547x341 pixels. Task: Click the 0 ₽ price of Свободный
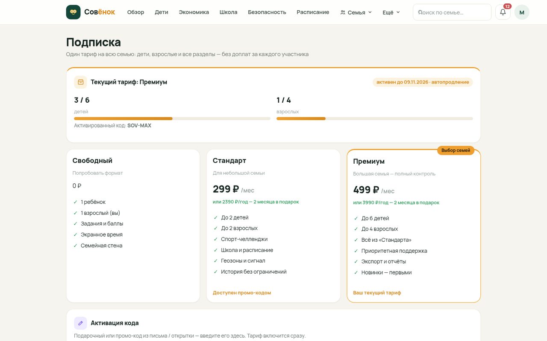[x=77, y=186]
